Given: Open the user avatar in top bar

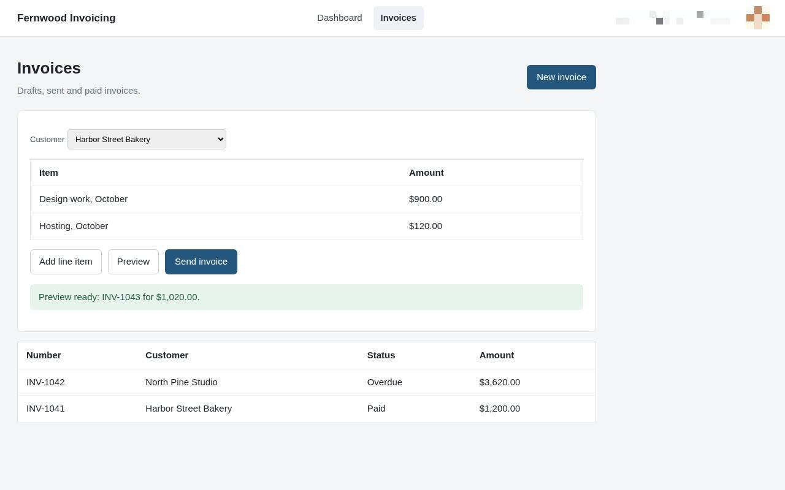Looking at the screenshot, I should point(758,18).
